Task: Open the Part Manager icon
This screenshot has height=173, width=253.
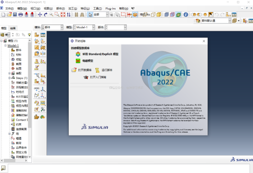Action: point(43,35)
